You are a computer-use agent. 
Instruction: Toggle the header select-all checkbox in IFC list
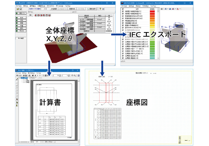(123, 9)
